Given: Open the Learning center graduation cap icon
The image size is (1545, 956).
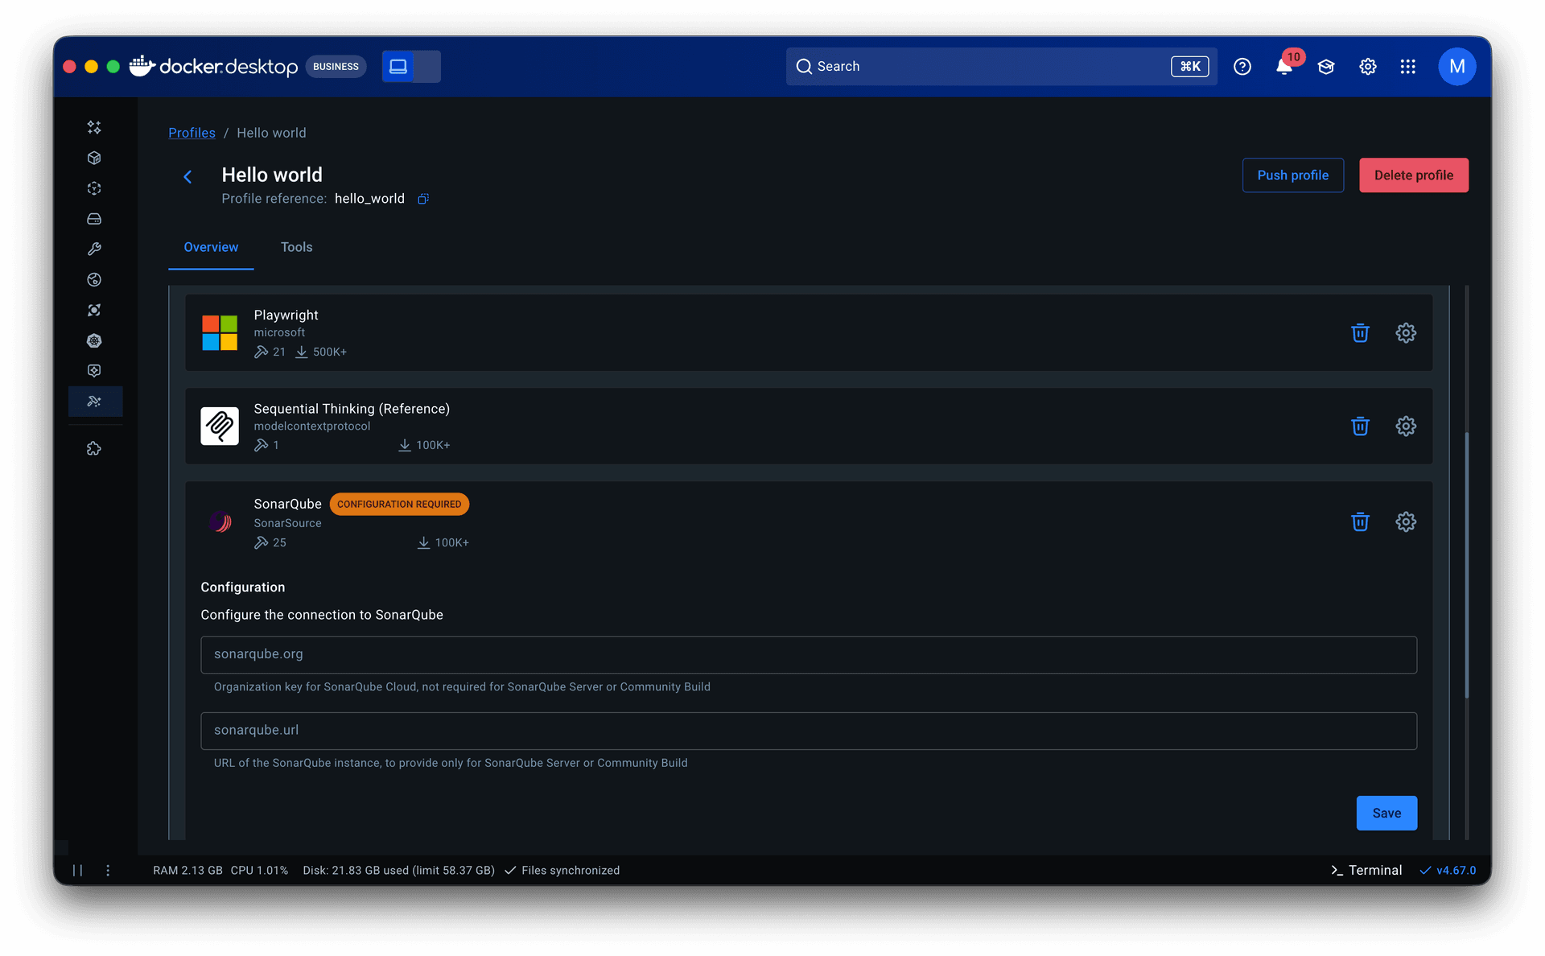Looking at the screenshot, I should [x=1325, y=67].
